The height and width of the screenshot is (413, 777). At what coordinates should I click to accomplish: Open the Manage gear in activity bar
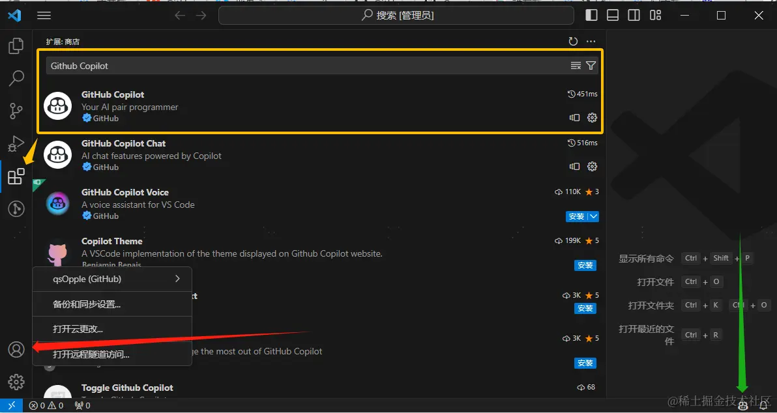tap(16, 382)
